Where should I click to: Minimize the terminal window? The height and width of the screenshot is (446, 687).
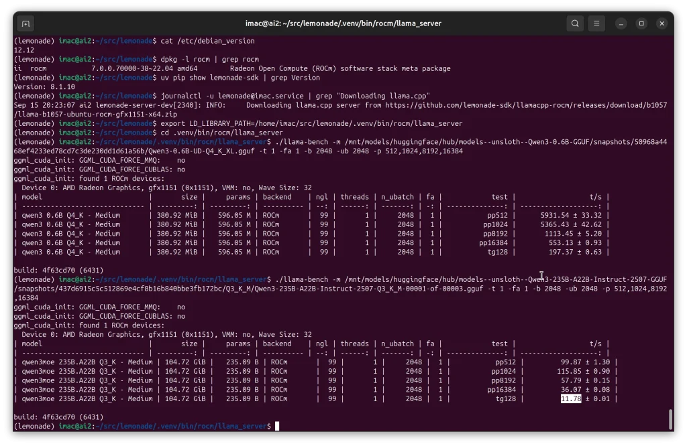pyautogui.click(x=622, y=23)
